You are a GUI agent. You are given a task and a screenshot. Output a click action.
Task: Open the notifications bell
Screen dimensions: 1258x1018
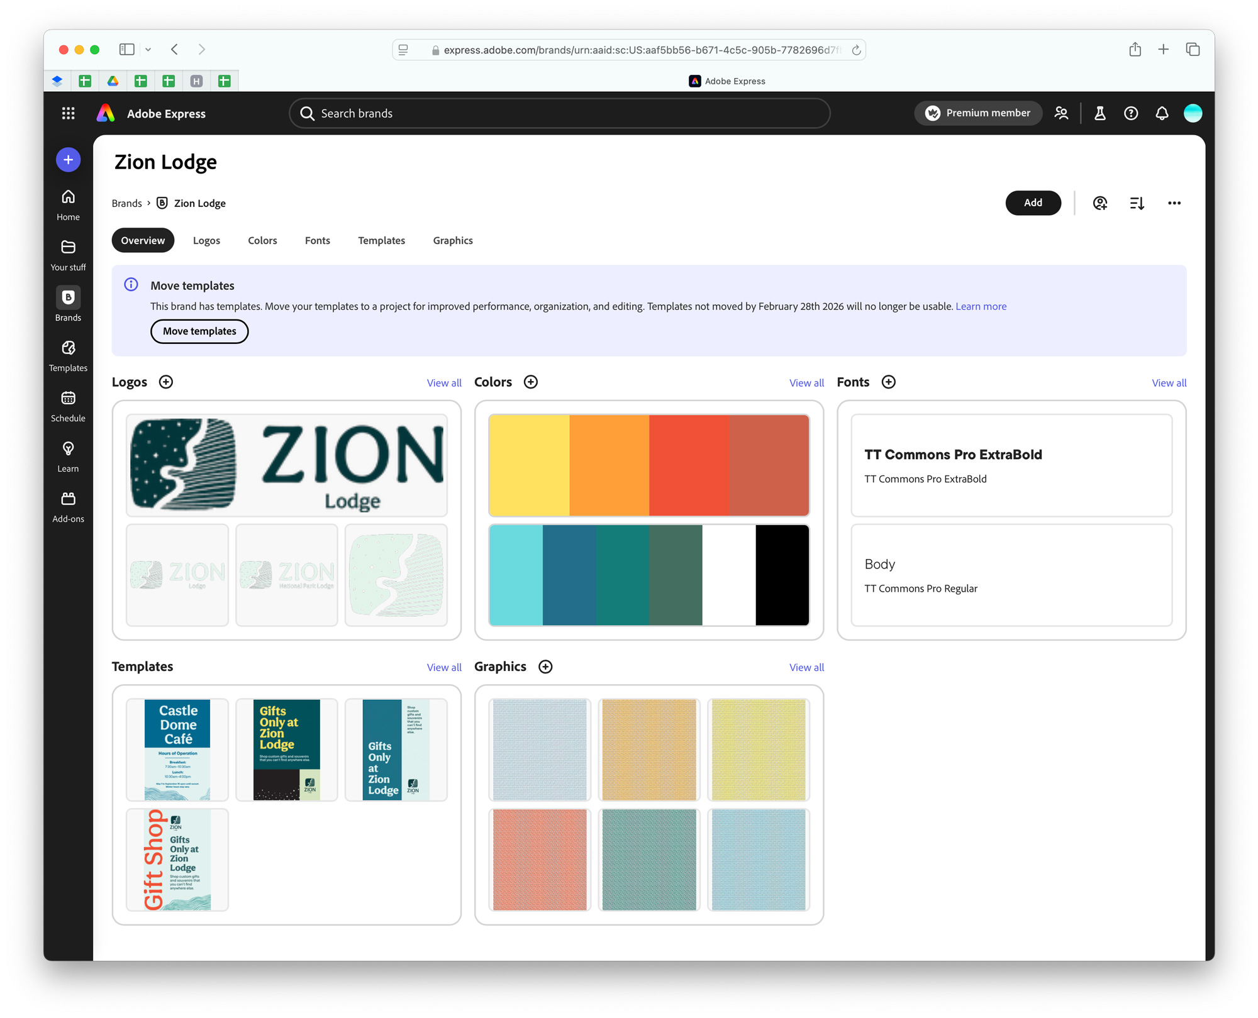pyautogui.click(x=1162, y=113)
